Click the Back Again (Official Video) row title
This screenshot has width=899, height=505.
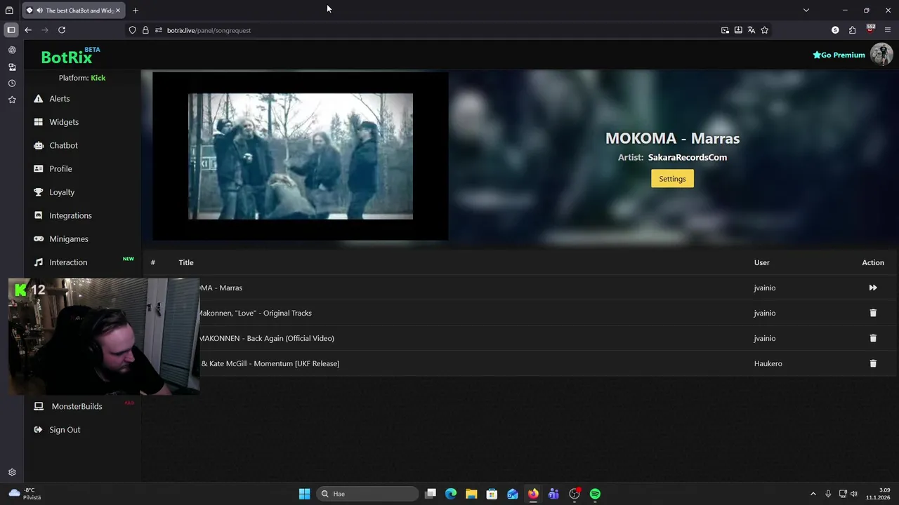pos(267,338)
